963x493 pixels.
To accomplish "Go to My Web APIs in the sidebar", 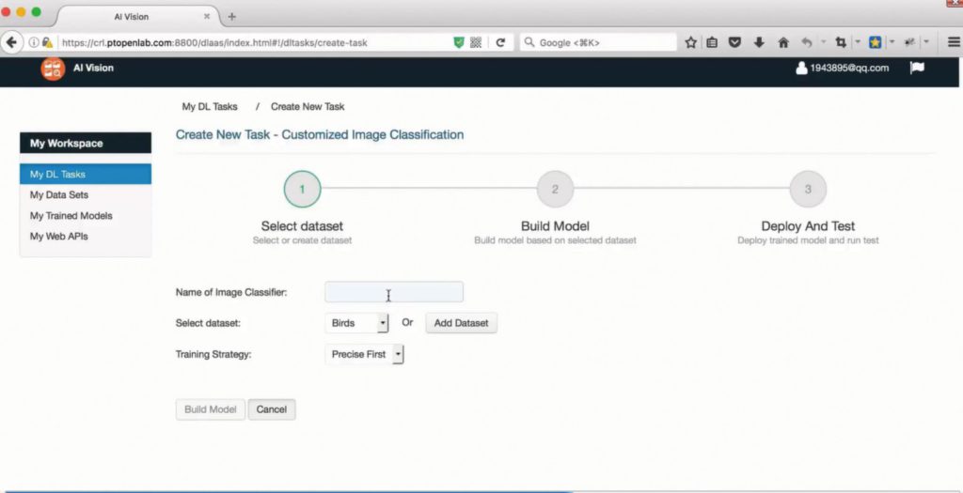I will (58, 237).
